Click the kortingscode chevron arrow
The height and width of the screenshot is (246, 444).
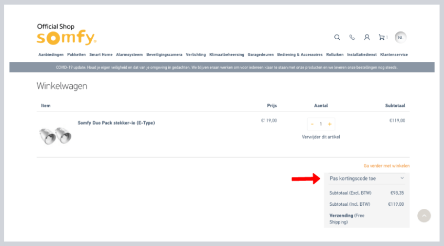click(x=402, y=178)
